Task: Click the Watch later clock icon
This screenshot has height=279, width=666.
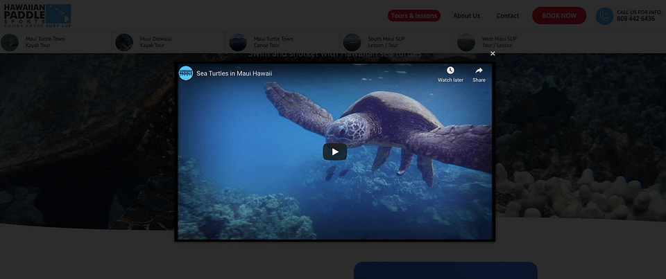Action: [450, 71]
